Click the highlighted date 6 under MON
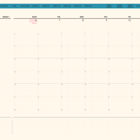The image size is (140, 140). (33, 21)
